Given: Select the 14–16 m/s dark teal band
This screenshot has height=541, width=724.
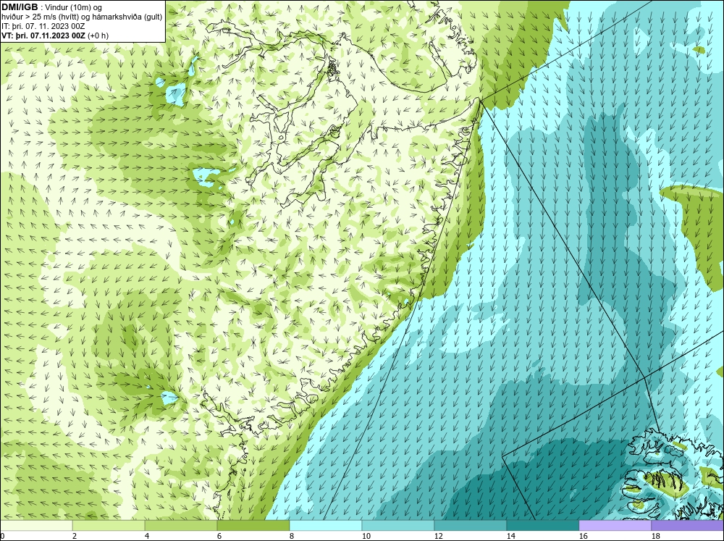Looking at the screenshot, I should (x=542, y=526).
